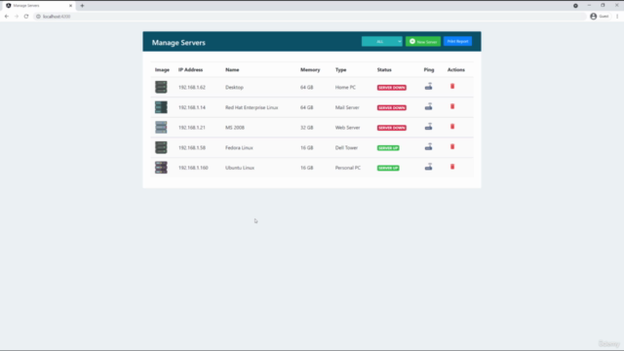Click the Status column header

384,69
